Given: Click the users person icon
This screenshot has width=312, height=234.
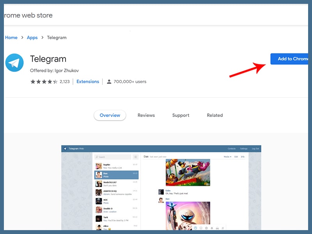Looking at the screenshot, I should click(x=109, y=82).
